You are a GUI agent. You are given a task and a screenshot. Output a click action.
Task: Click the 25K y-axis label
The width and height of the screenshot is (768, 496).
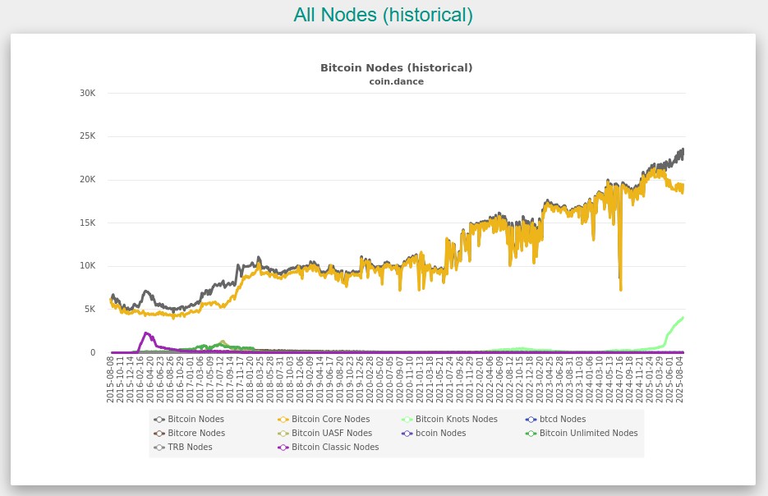(88, 136)
